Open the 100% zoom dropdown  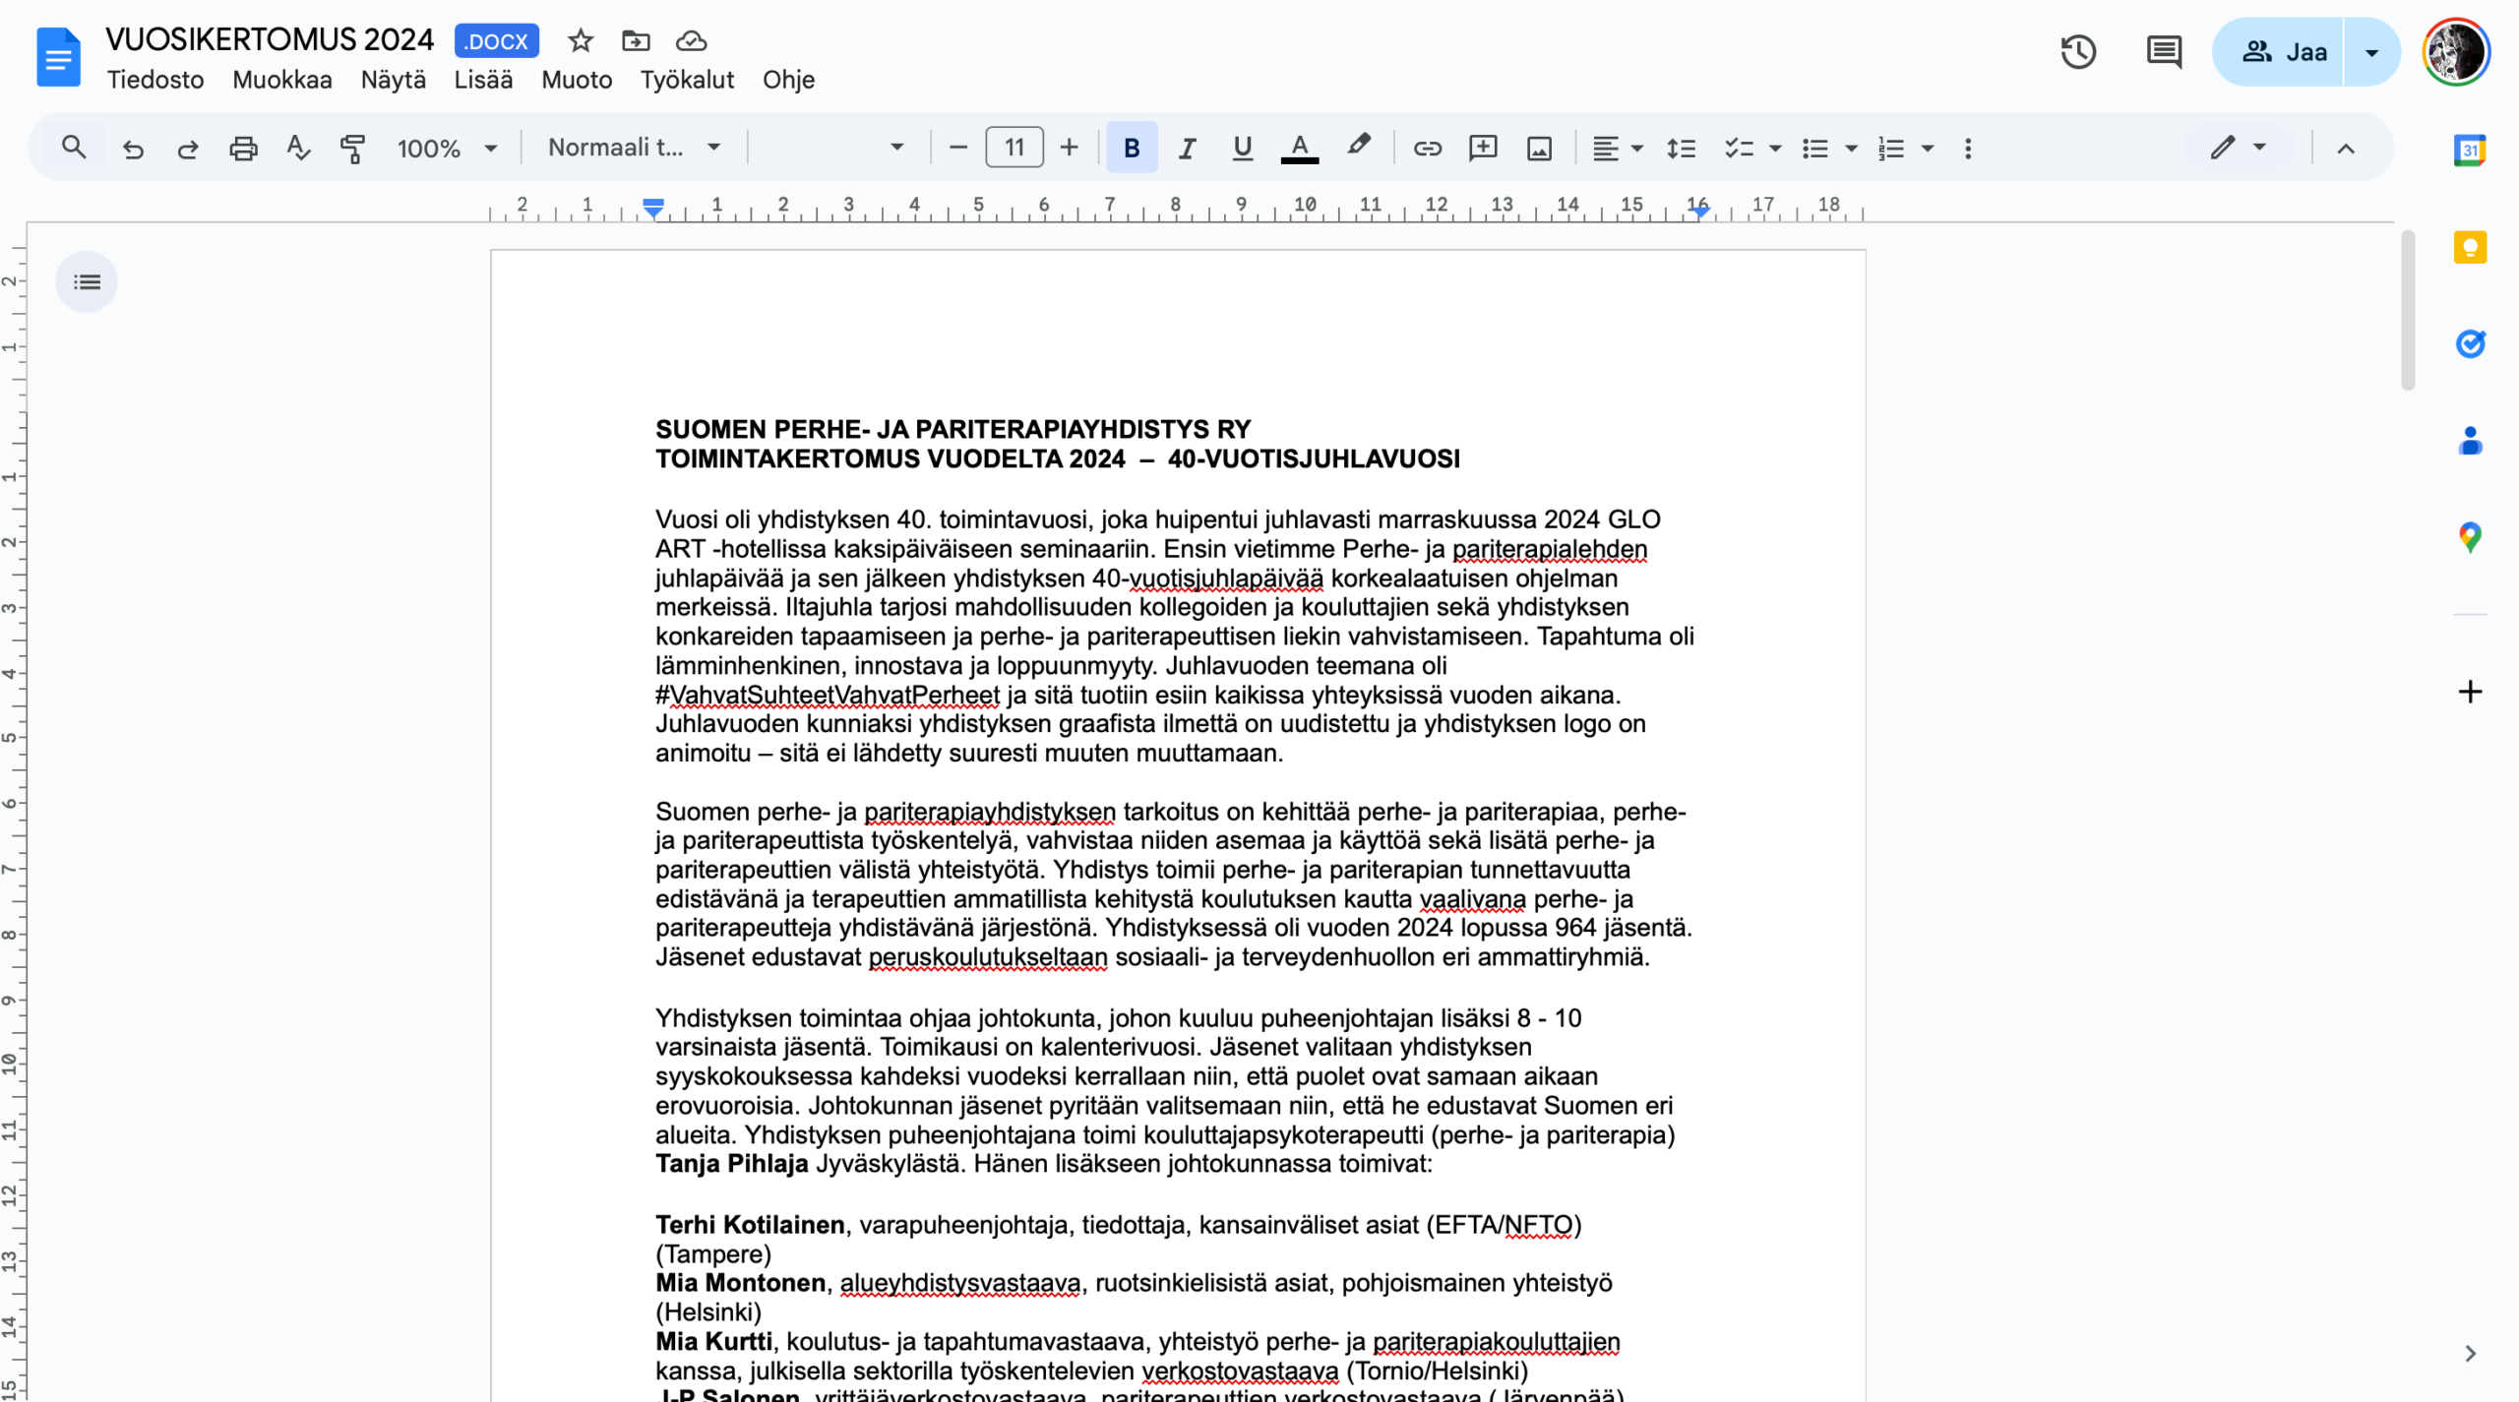447,149
